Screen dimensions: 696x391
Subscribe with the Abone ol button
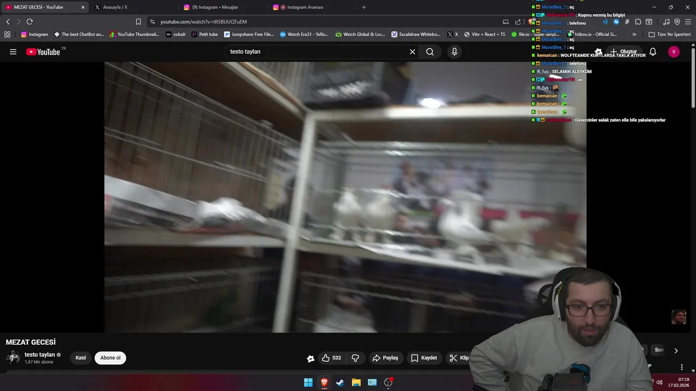110,358
